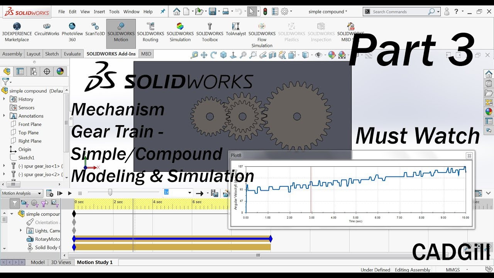Image resolution: width=494 pixels, height=278 pixels.
Task: Toggle the ScanTo3D add-in
Action: [x=95, y=30]
